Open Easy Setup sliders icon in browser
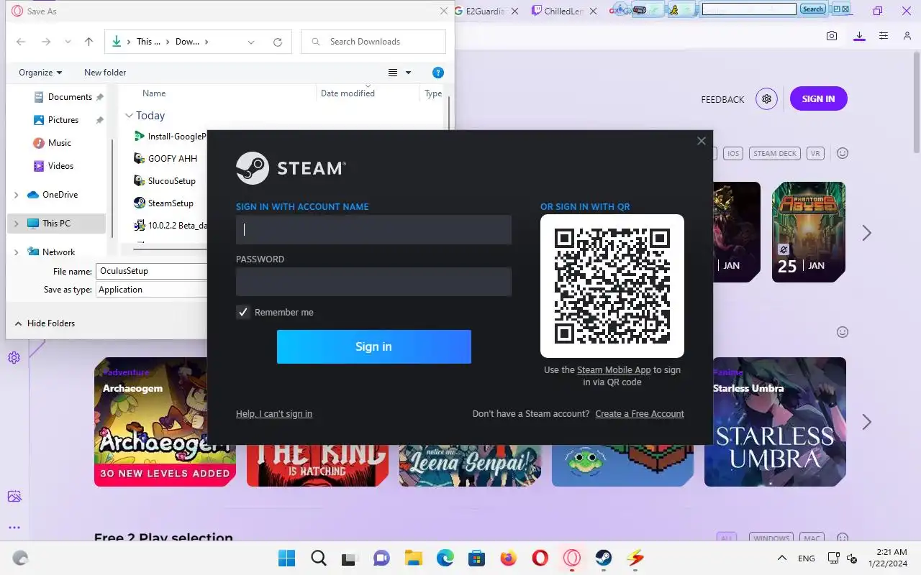The image size is (921, 575). [x=884, y=36]
